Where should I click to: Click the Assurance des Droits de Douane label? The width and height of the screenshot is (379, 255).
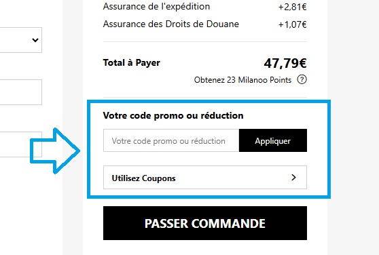(171, 24)
